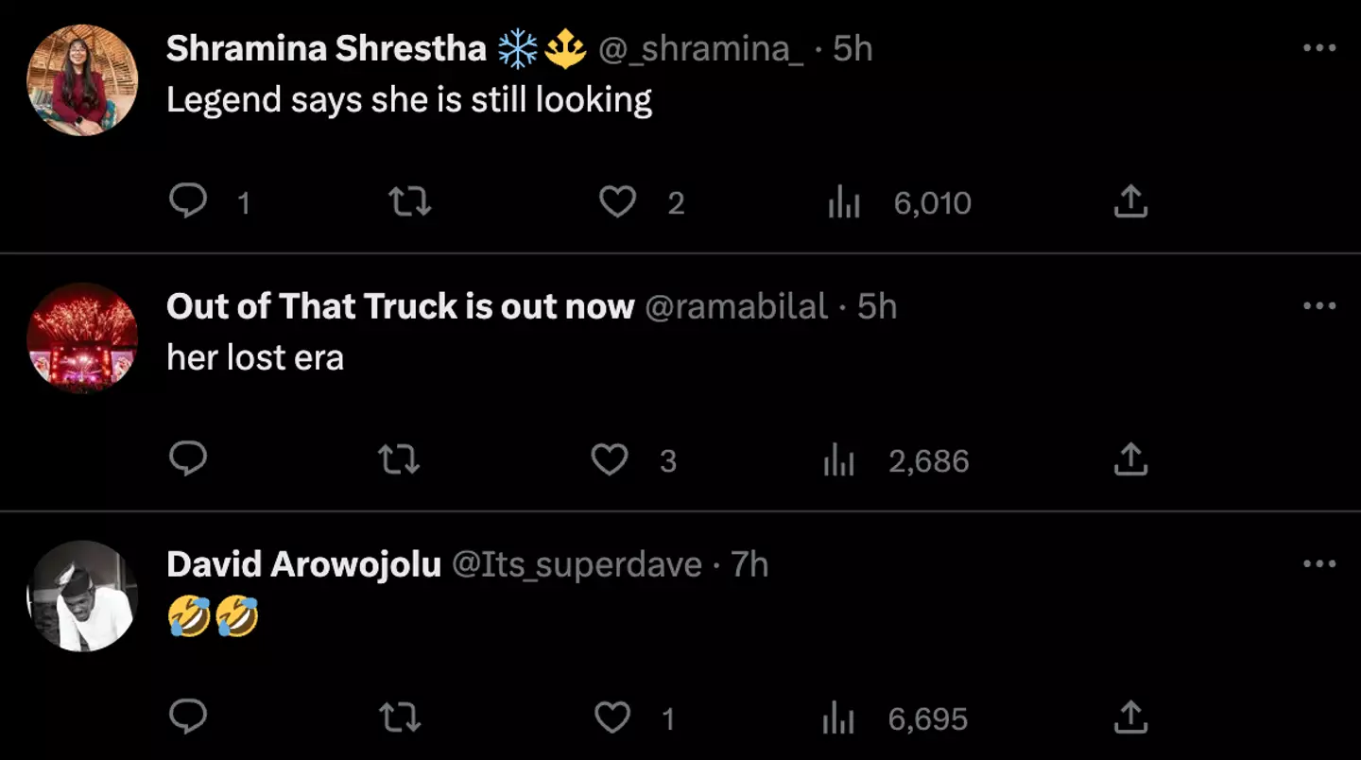1361x760 pixels.
Task: Retweet the 'Legend says she is still looking' tweet
Action: 410,201
